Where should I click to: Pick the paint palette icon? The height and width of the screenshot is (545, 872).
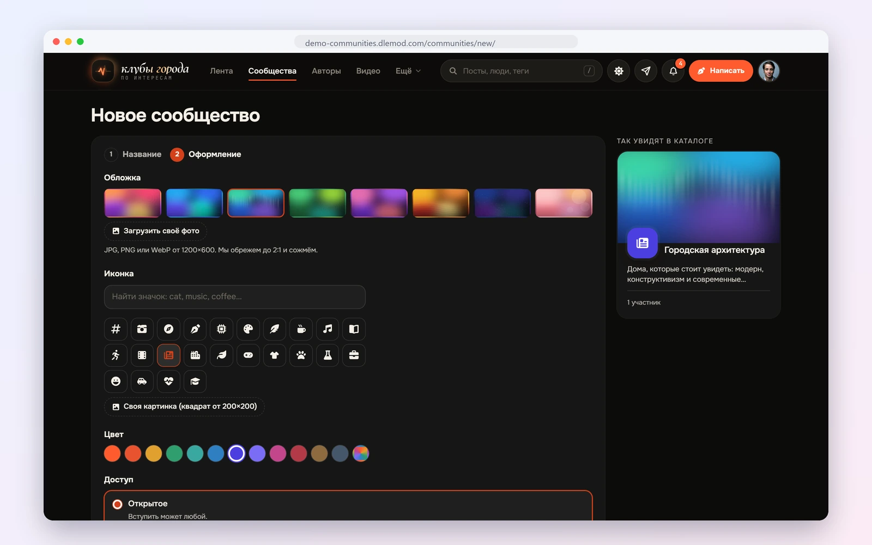click(248, 329)
